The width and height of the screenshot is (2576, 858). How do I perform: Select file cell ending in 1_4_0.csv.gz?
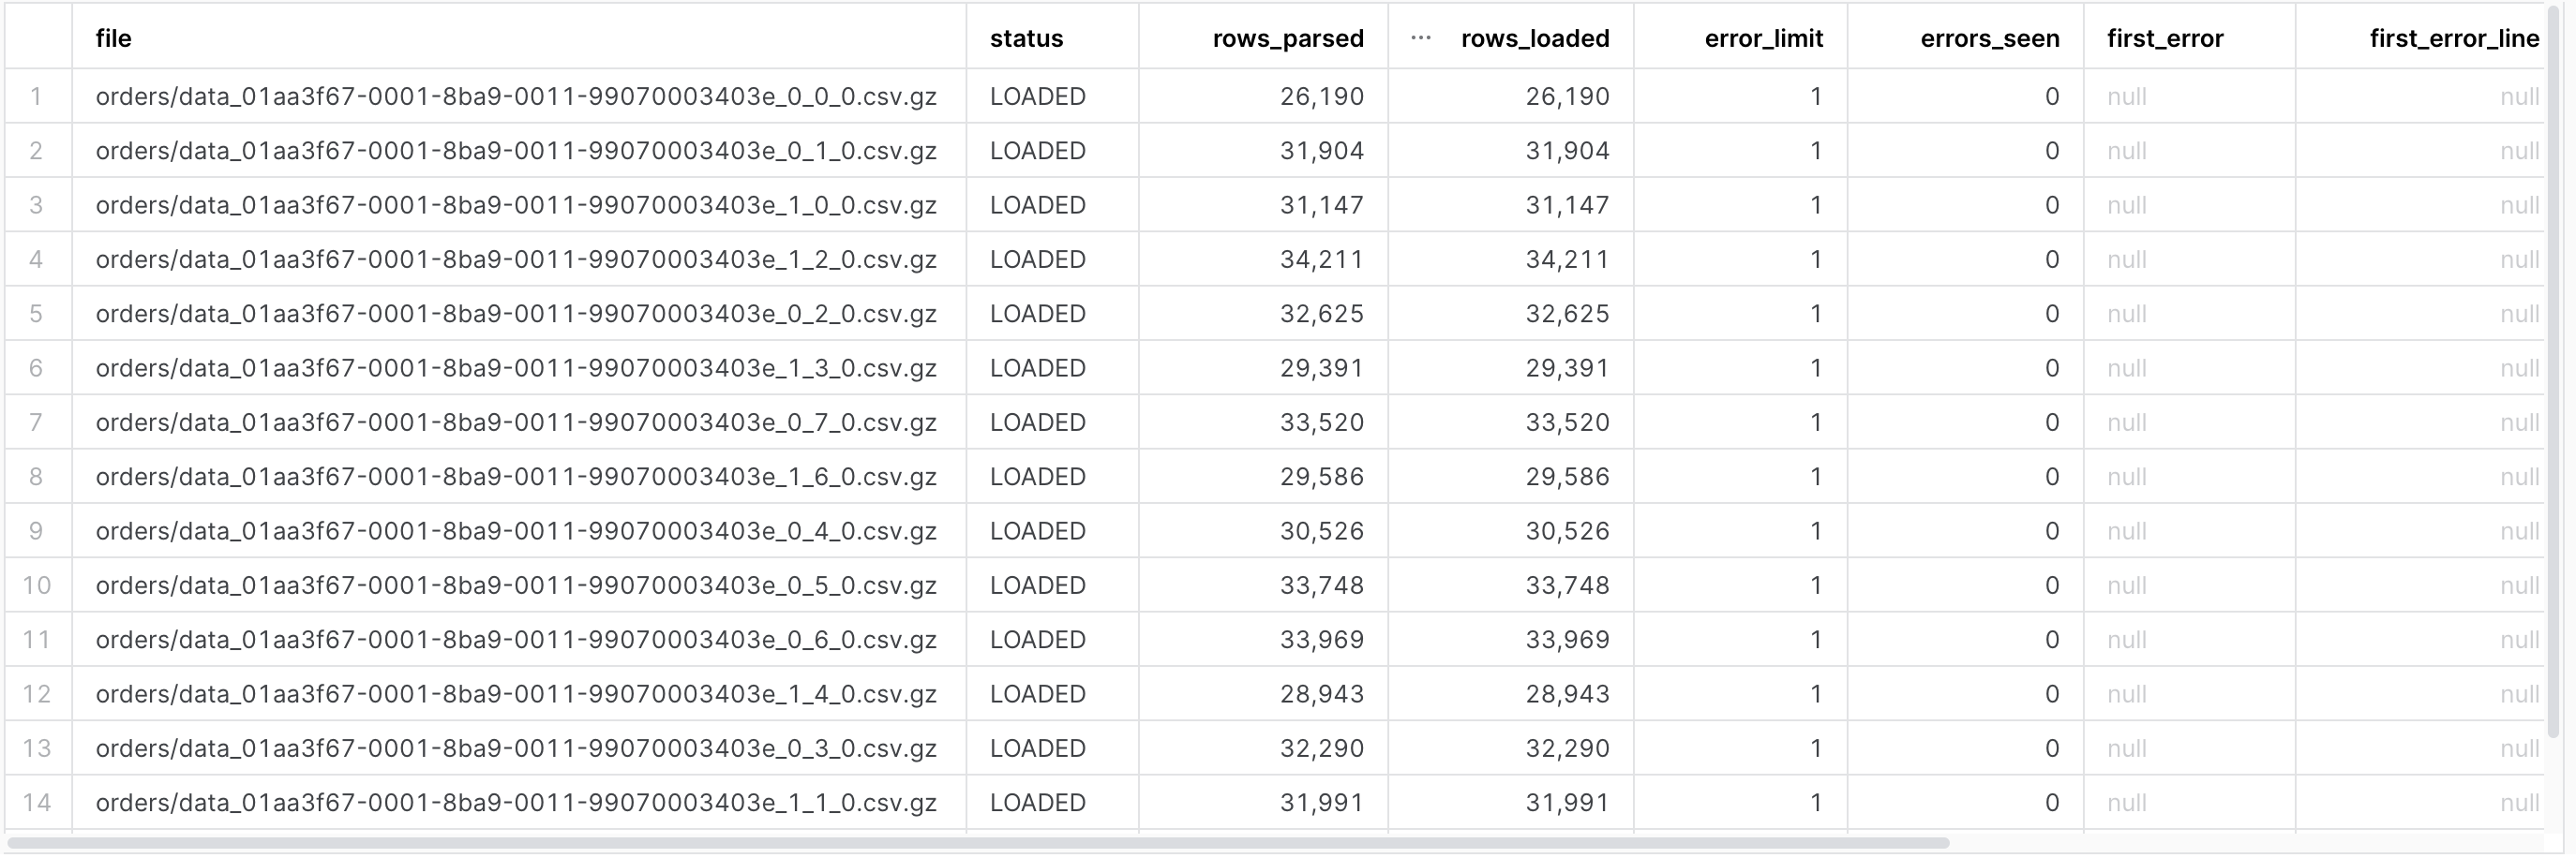coord(516,694)
